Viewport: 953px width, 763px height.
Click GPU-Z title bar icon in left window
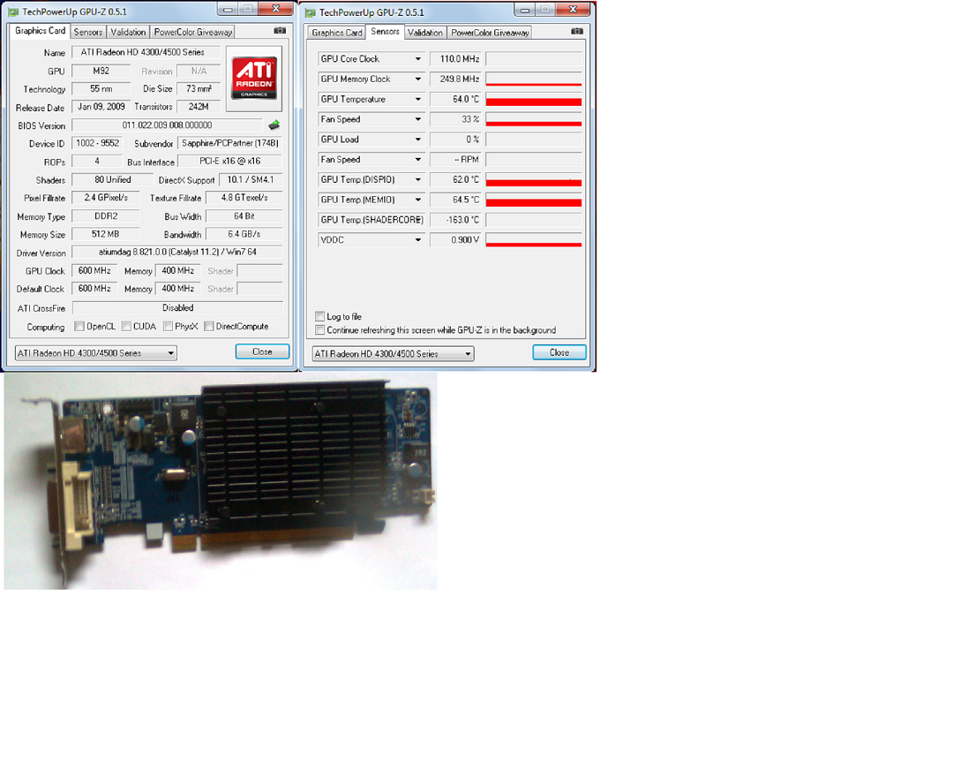point(11,11)
